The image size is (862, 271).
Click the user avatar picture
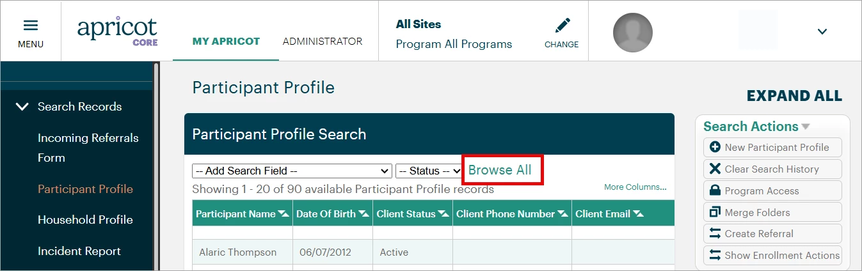coord(632,33)
